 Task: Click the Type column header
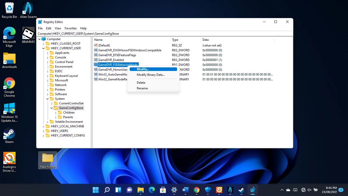pyautogui.click(x=185, y=40)
